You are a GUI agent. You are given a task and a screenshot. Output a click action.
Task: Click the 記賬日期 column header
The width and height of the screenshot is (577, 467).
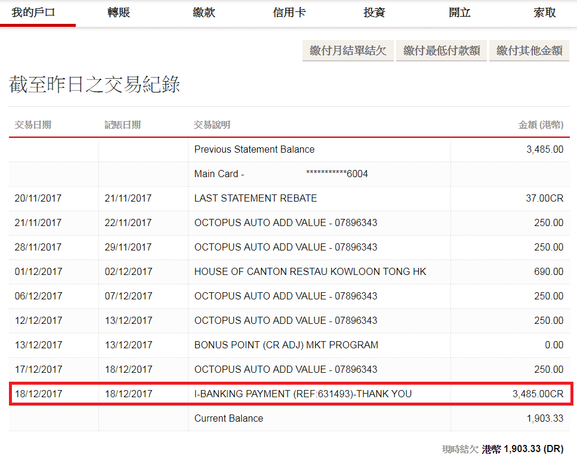(x=122, y=125)
